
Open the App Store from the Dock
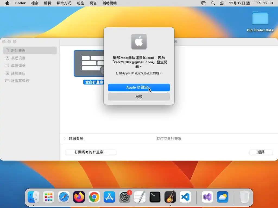point(109,197)
